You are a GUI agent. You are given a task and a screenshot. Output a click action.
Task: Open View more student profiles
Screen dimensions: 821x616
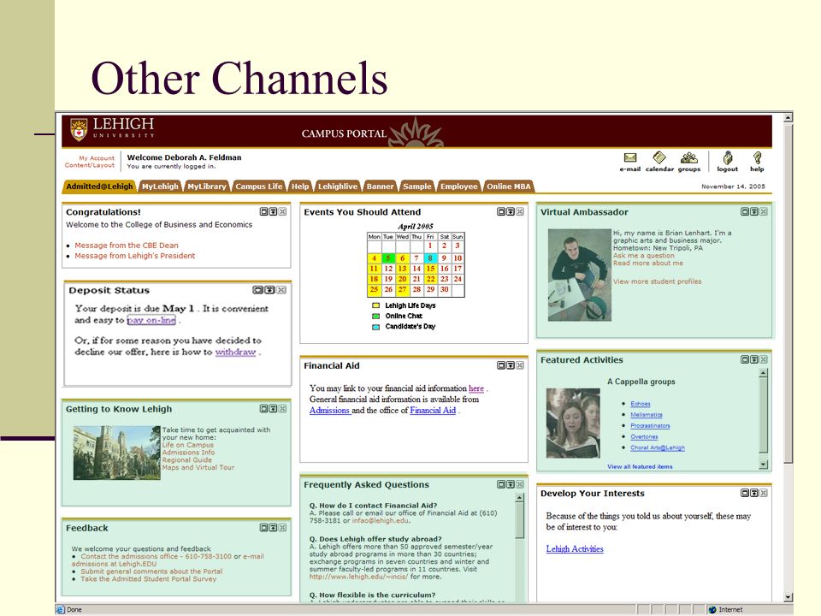point(657,281)
